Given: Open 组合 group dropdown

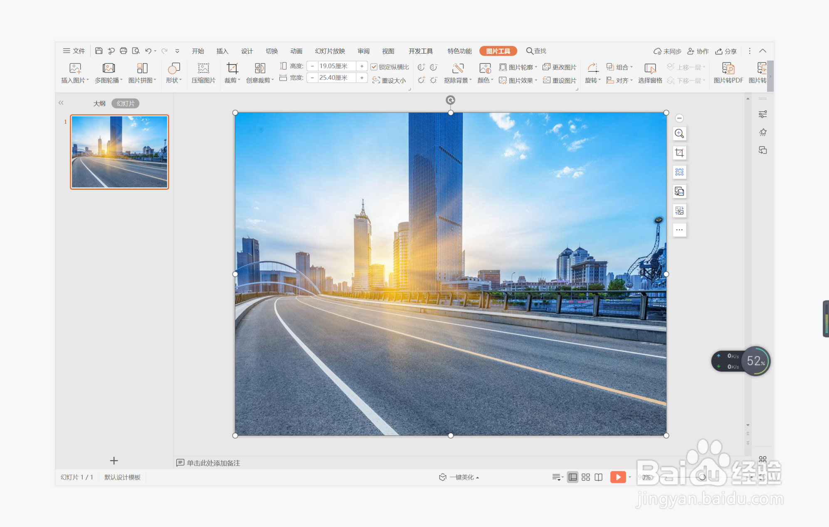Looking at the screenshot, I should [x=619, y=67].
